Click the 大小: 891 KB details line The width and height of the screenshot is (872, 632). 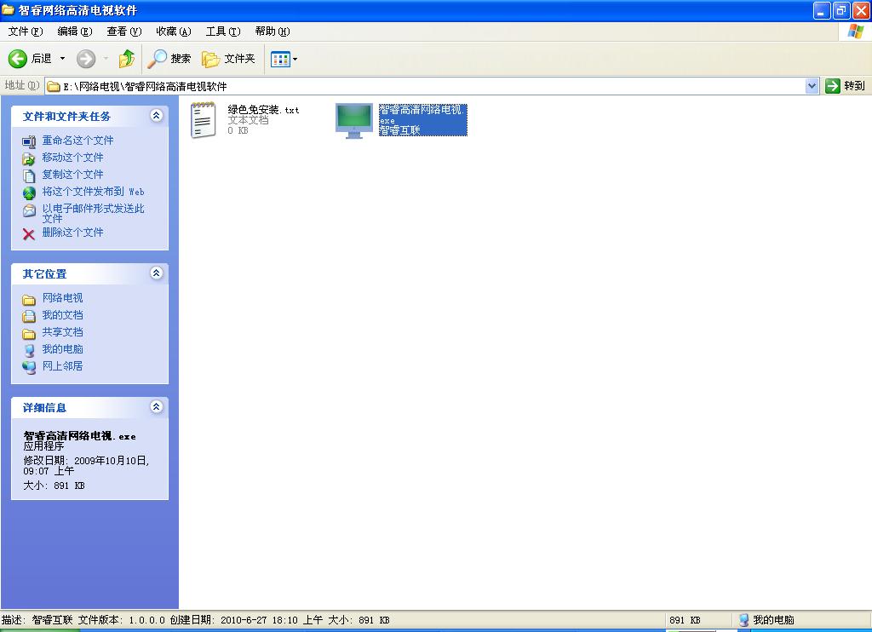coord(54,485)
